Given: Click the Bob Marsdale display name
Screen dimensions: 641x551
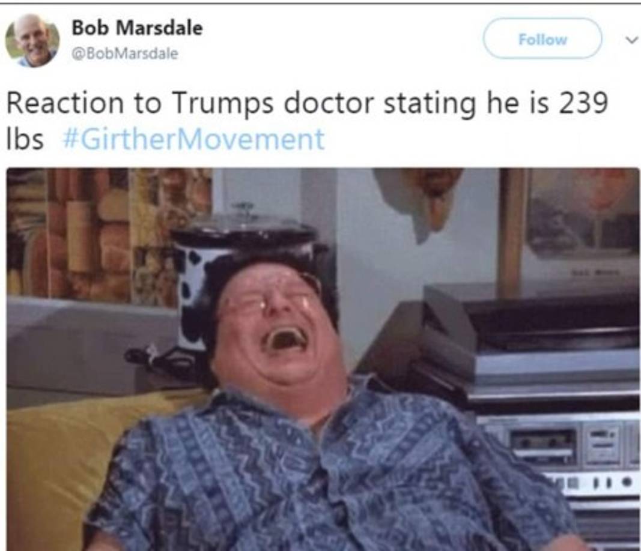Looking at the screenshot, I should (137, 28).
